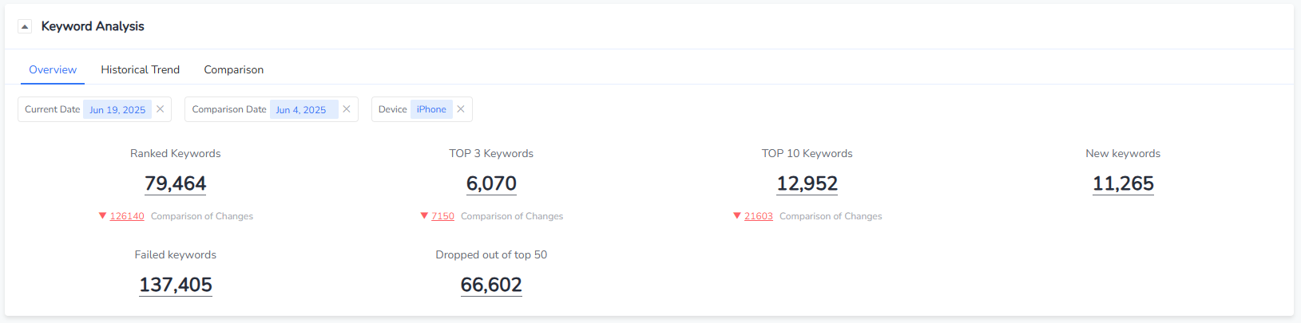Click the Keyword Analysis heading
Viewport: 1301px width, 323px height.
[93, 26]
